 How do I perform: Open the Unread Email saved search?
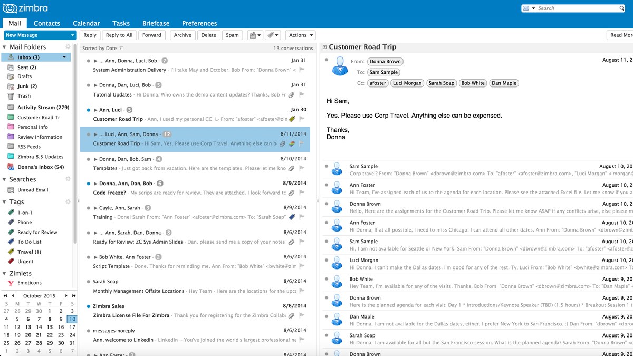tap(33, 190)
